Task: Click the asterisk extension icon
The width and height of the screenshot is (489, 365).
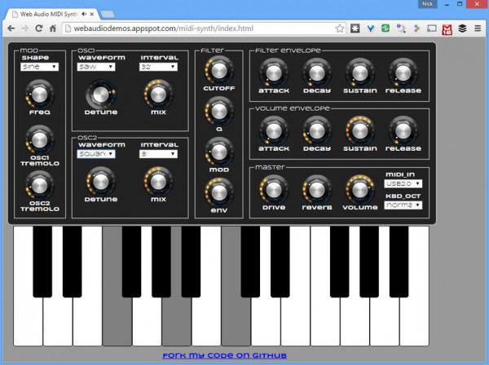Action: click(x=355, y=29)
